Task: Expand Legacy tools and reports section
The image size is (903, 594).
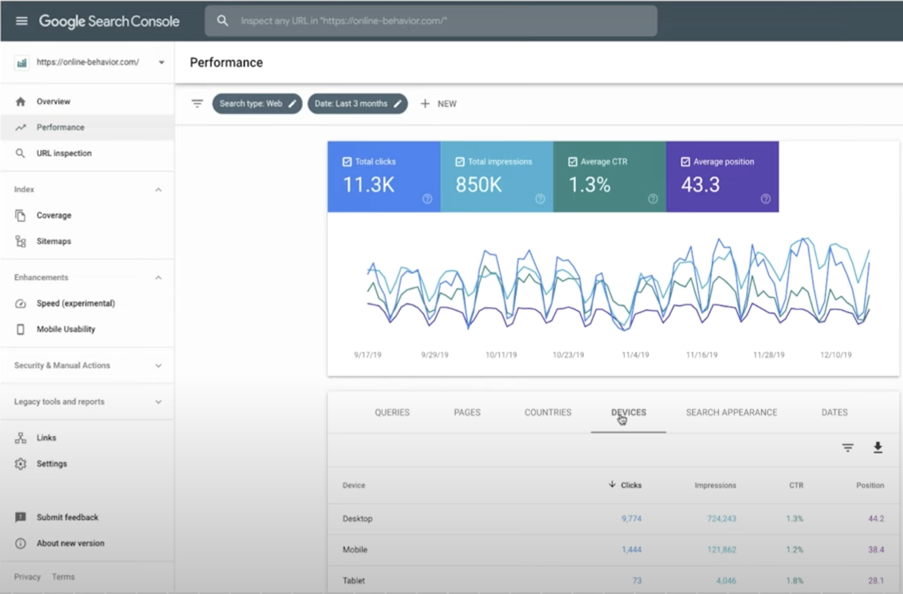Action: pos(87,402)
